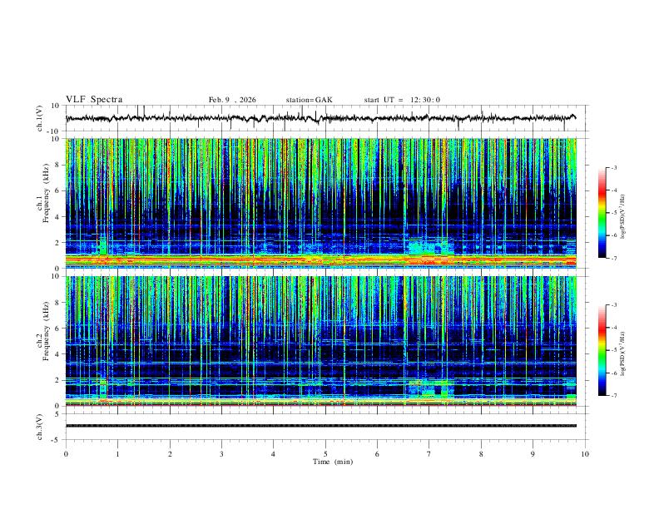Click the 'ch.1(V)' waveform axis label
The height and width of the screenshot is (509, 659).
pos(39,118)
